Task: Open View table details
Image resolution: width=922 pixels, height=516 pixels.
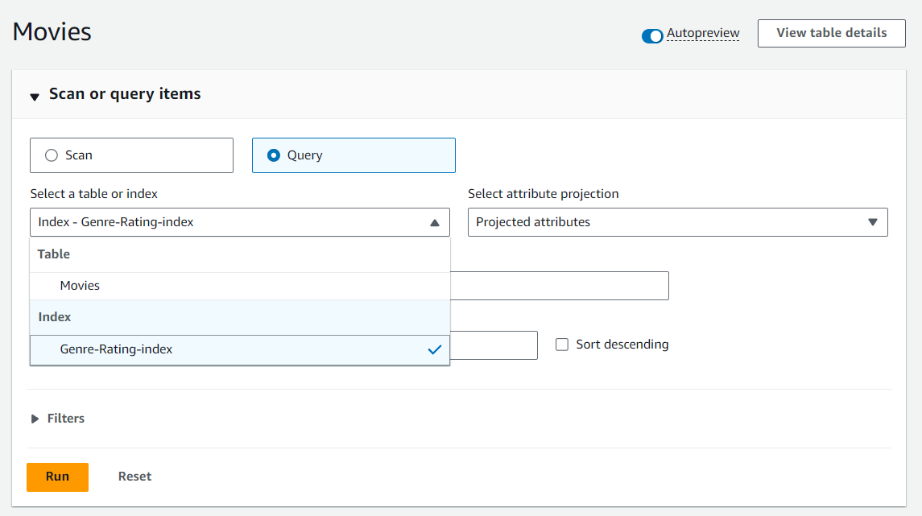Action: click(831, 34)
